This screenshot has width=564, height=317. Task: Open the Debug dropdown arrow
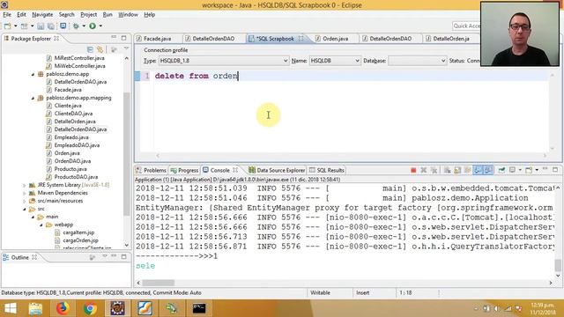[84, 26]
